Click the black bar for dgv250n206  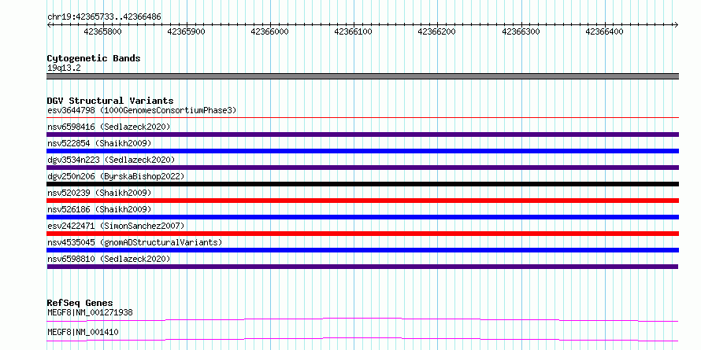click(x=363, y=184)
